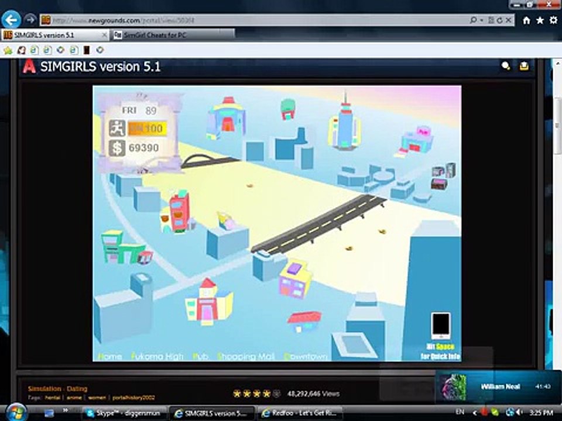Click the Simulation - Dating genre link

58,388
